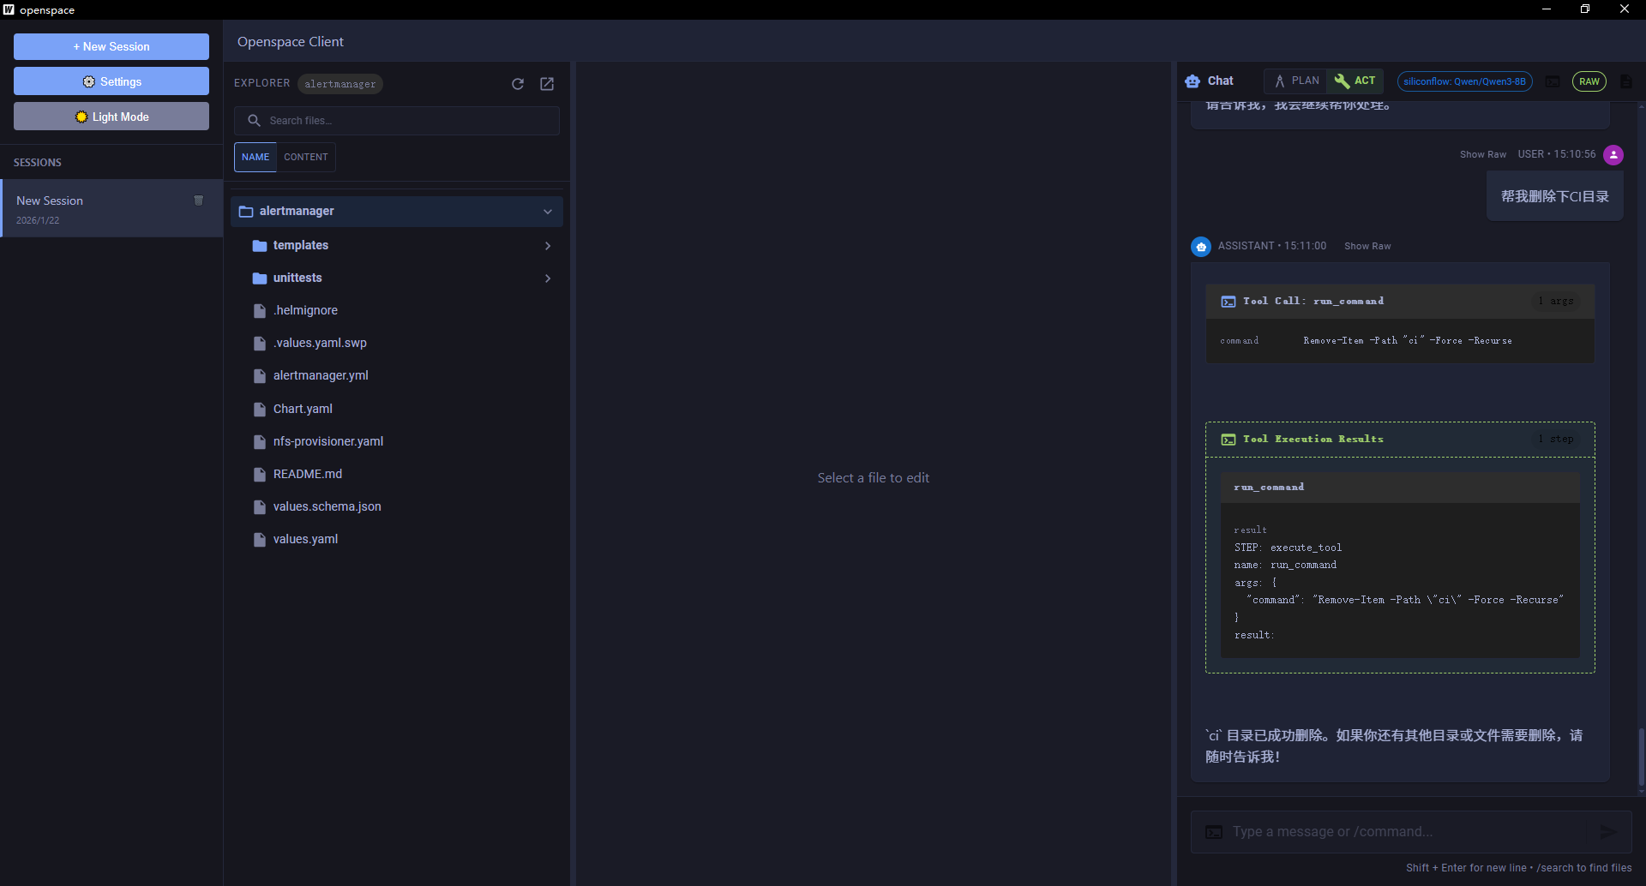Open the folder in a new window icon

point(547,84)
